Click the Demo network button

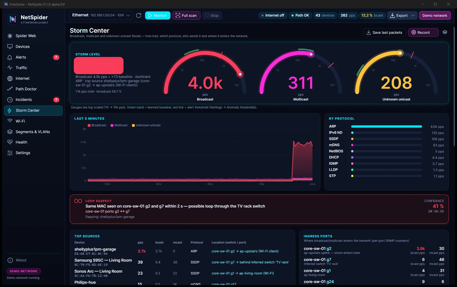435,15
